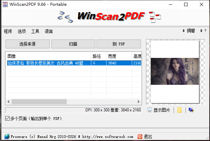Open the 选项 menu
This screenshot has width=210, height=141.
coord(22,31)
